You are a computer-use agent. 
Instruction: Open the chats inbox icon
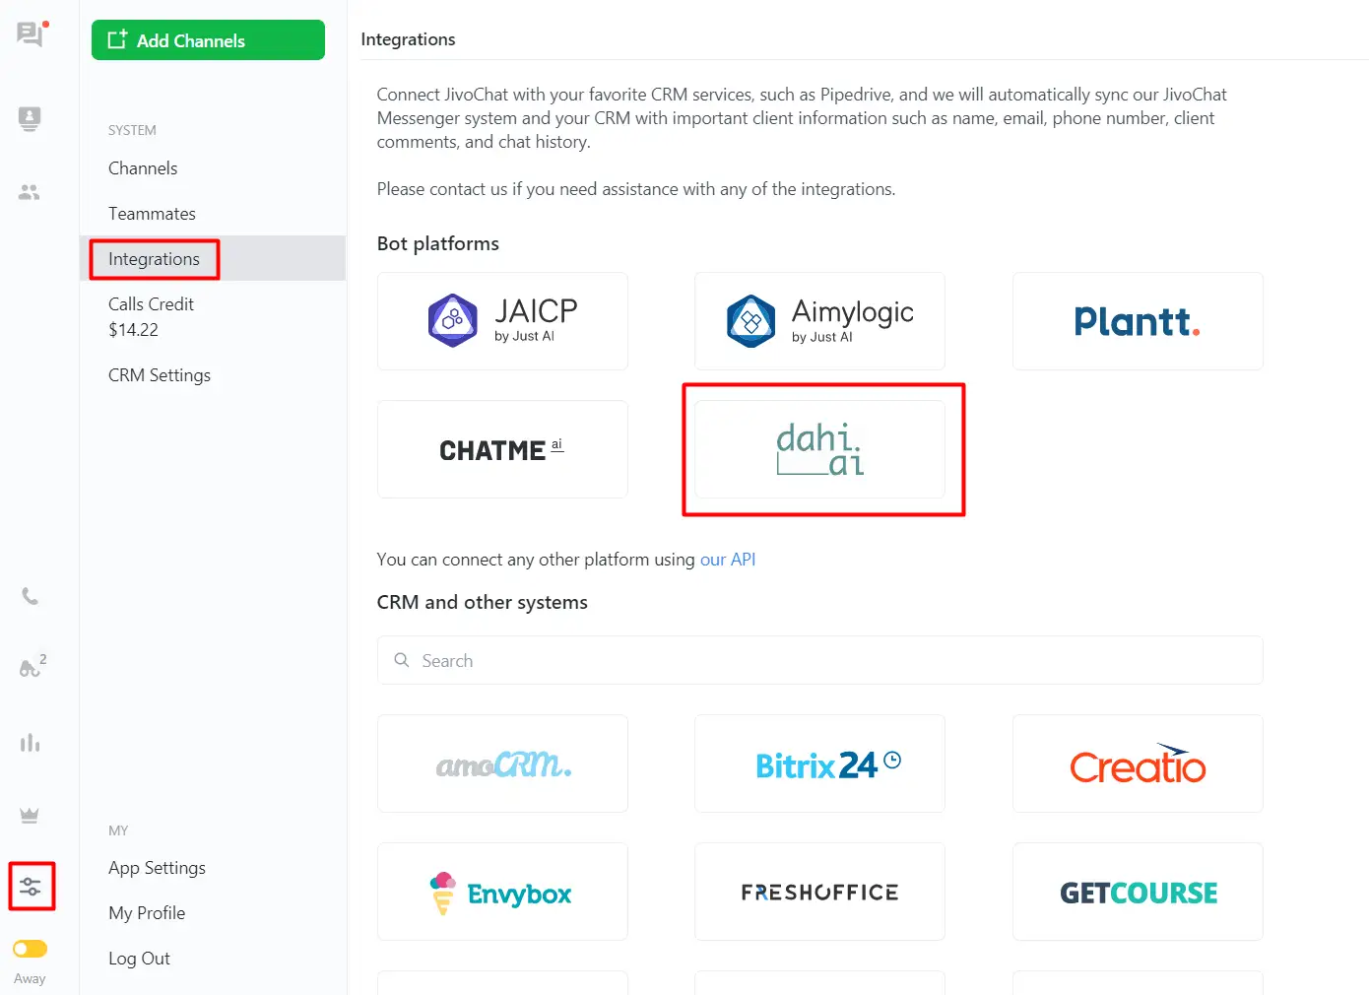point(31,34)
